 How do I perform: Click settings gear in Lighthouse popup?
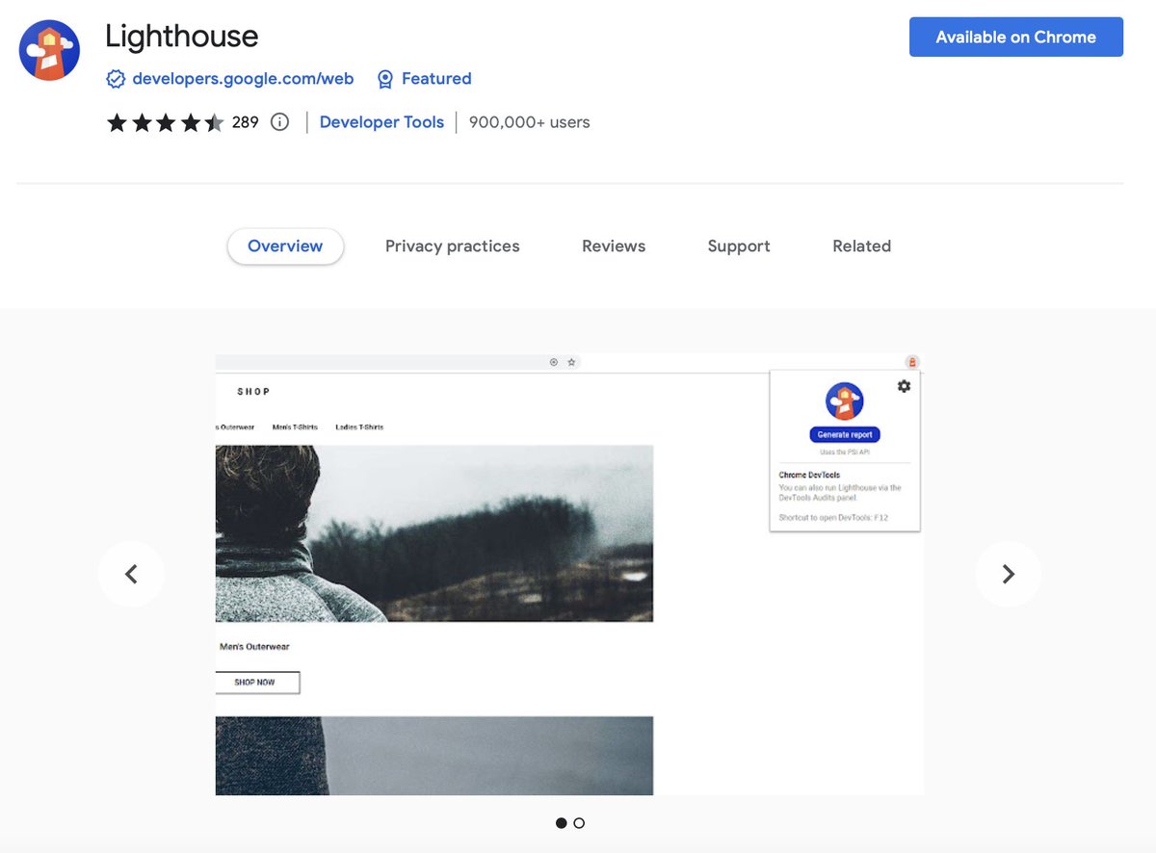(x=904, y=386)
